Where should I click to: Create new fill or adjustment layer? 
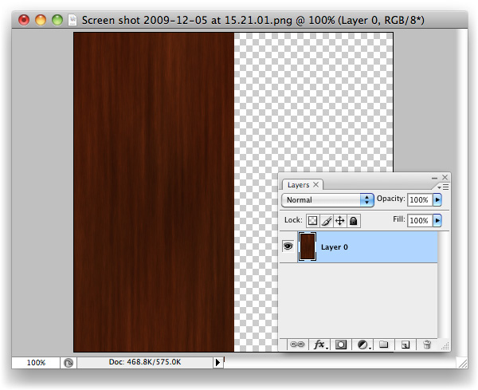[362, 345]
